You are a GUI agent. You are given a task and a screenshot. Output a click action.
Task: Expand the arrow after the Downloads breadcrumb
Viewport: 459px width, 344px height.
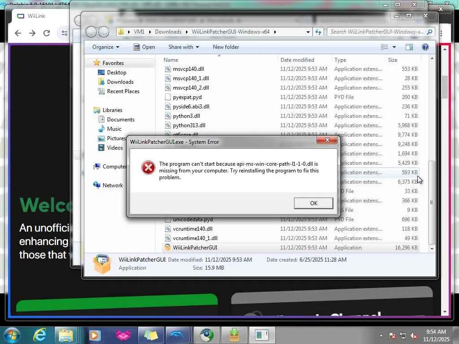[187, 32]
